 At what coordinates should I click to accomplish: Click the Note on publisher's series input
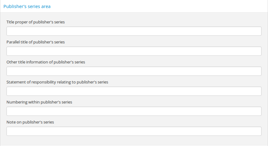point(134,131)
